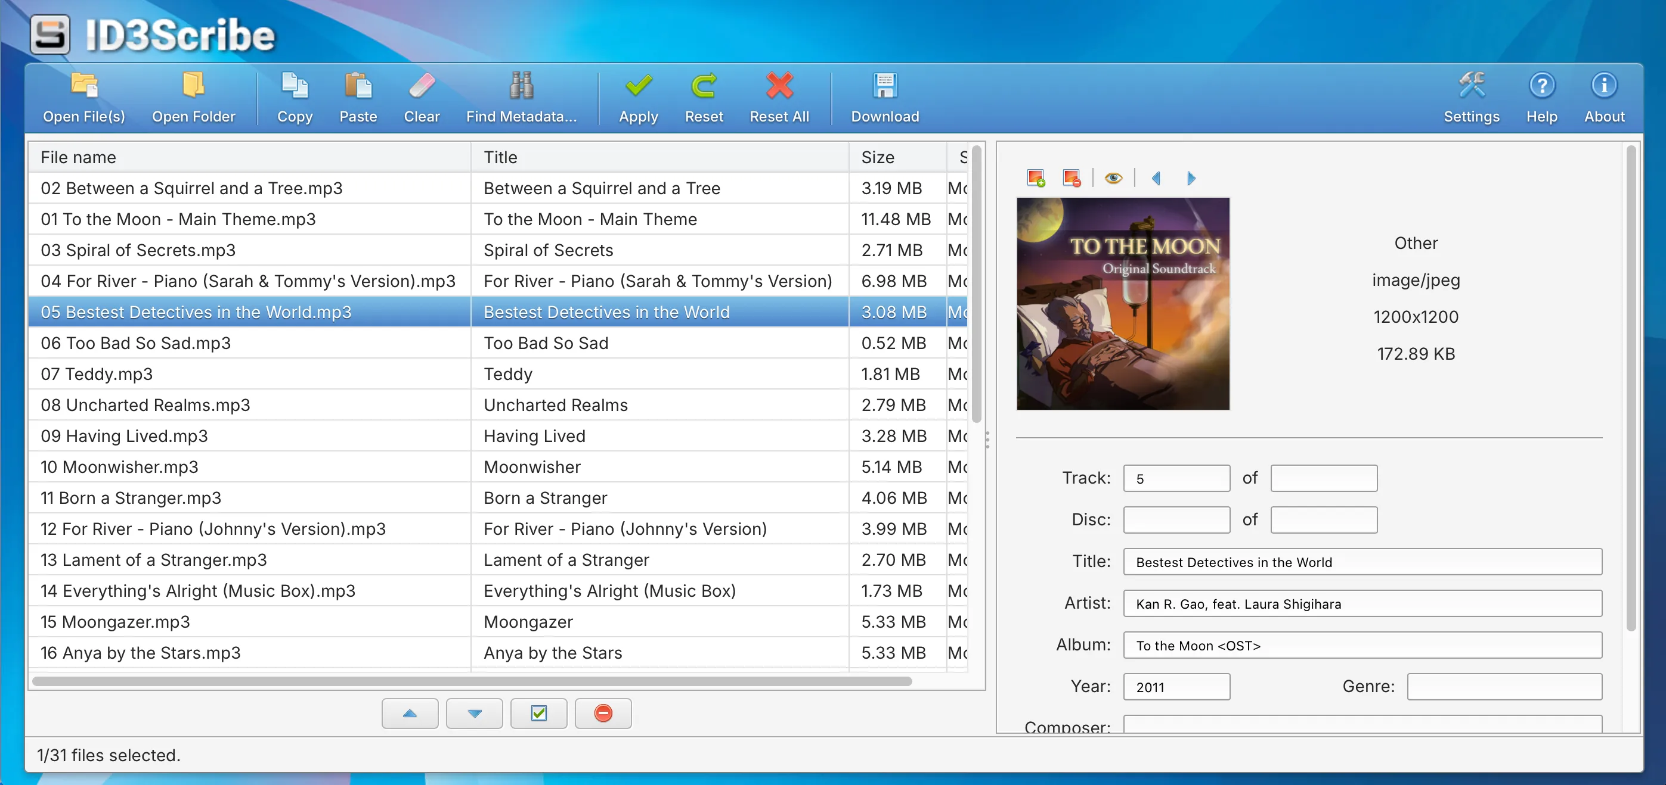Click the Clear eraser icon
This screenshot has width=1666, height=785.
422,86
